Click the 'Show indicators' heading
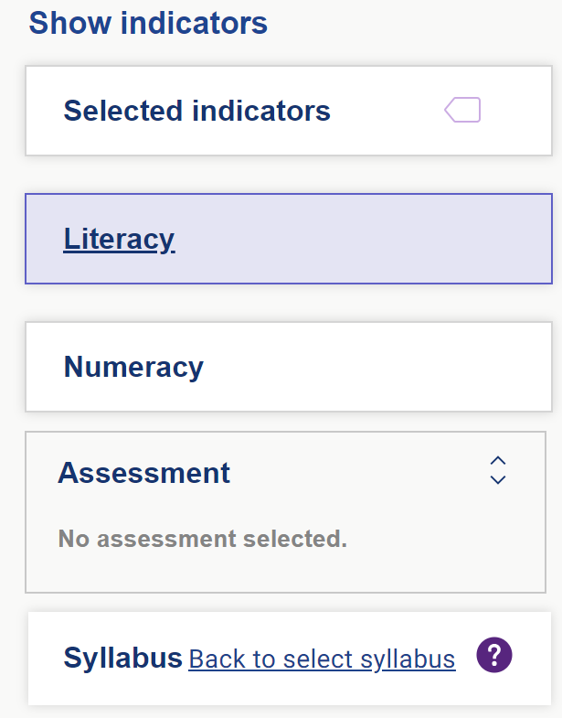The image size is (562, 718). point(148,23)
